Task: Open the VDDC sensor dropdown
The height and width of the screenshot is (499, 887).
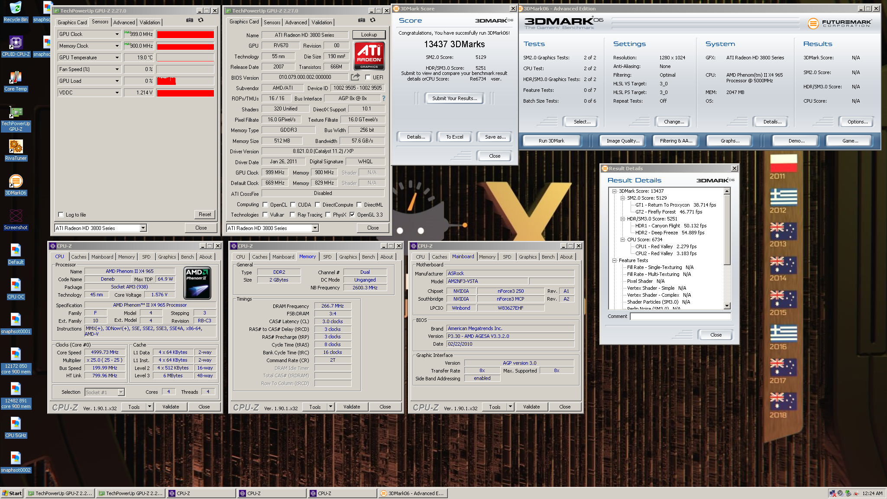Action: pyautogui.click(x=117, y=93)
